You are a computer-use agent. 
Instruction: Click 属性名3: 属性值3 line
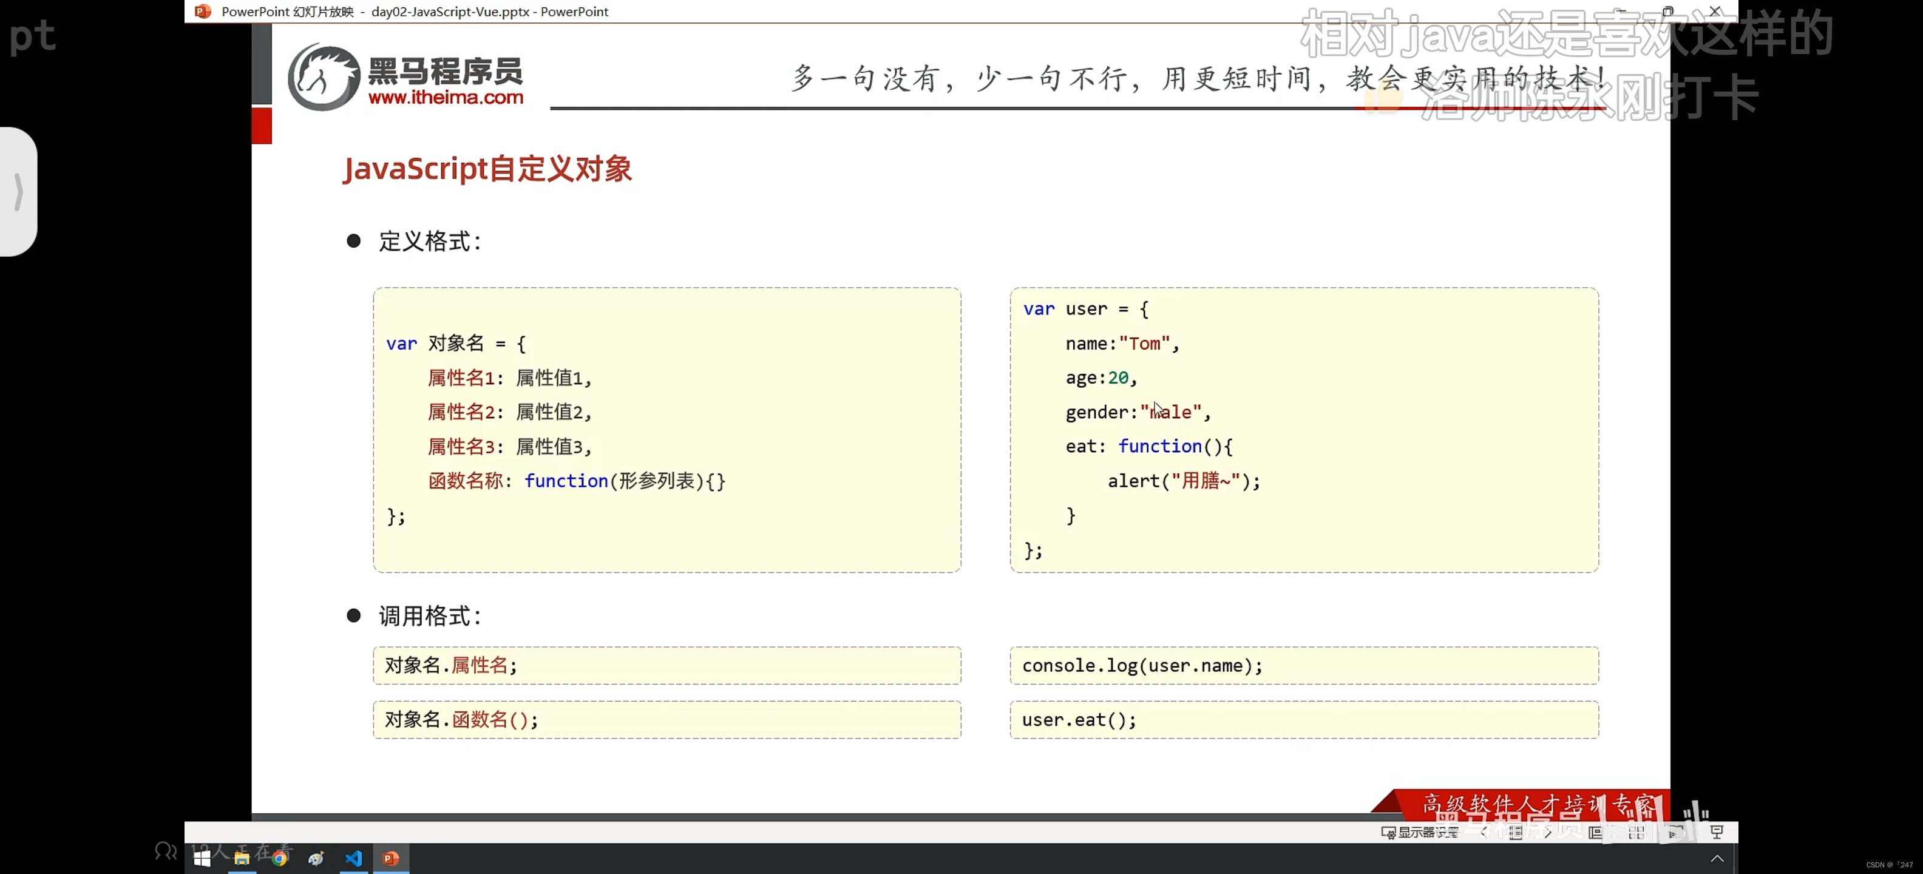[x=510, y=446]
